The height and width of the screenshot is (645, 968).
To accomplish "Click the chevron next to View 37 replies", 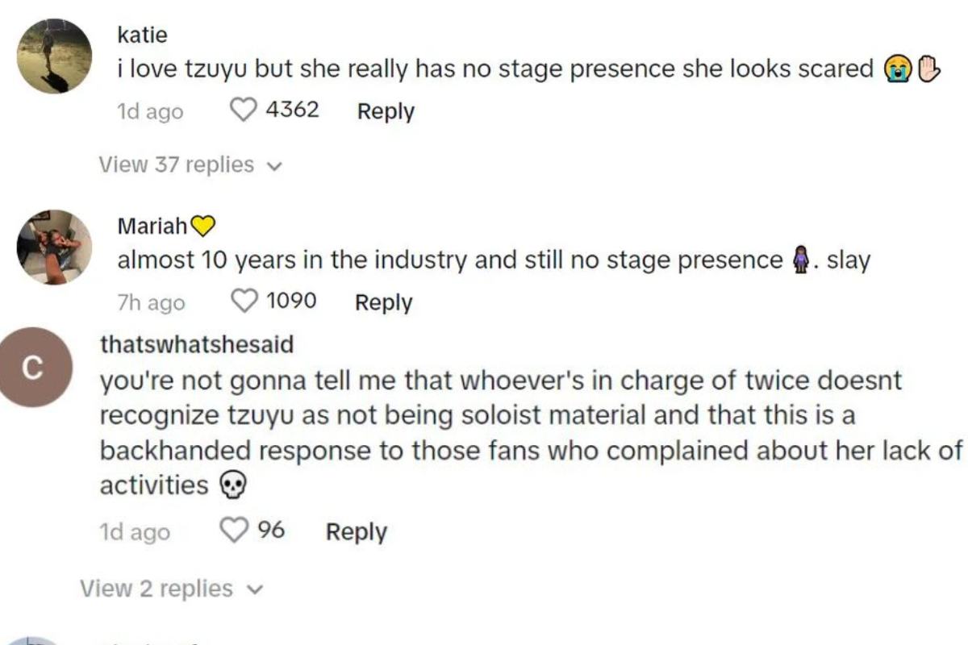I will click(x=274, y=166).
